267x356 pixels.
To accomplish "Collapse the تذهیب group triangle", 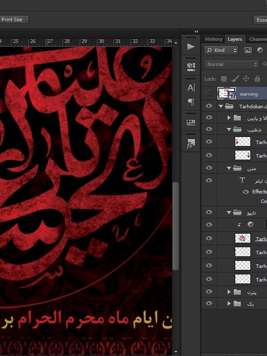I will pos(229,129).
